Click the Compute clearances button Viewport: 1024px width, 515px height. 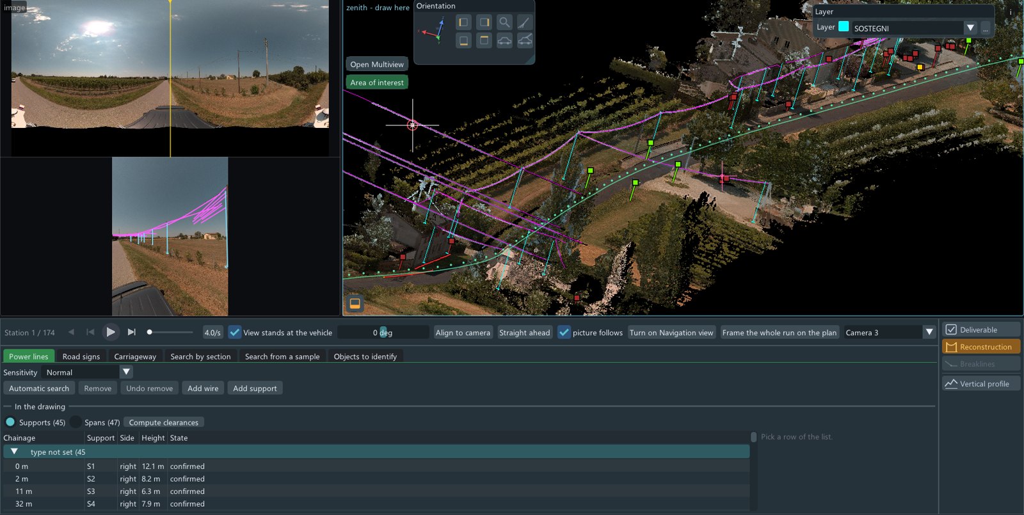click(x=164, y=422)
